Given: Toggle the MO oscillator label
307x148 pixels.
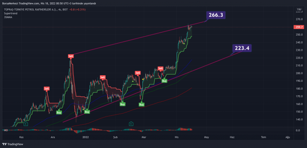Looking at the screenshot, I should (x=5, y=130).
